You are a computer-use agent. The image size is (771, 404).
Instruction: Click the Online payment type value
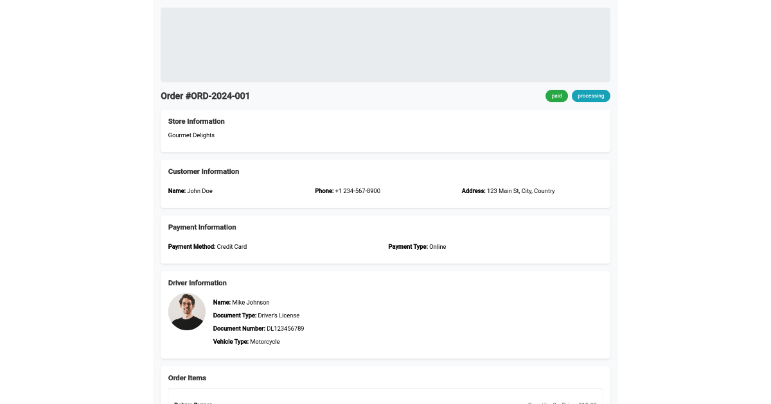pyautogui.click(x=437, y=247)
